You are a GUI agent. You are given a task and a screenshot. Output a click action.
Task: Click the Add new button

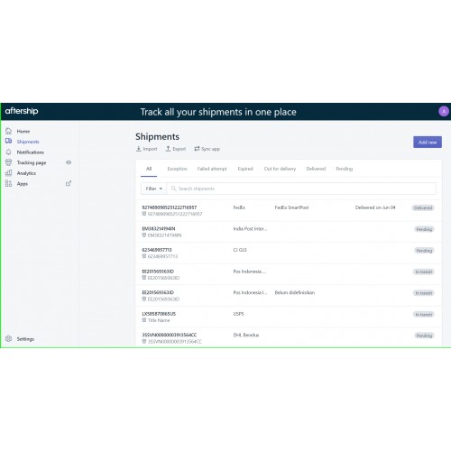pyautogui.click(x=428, y=143)
